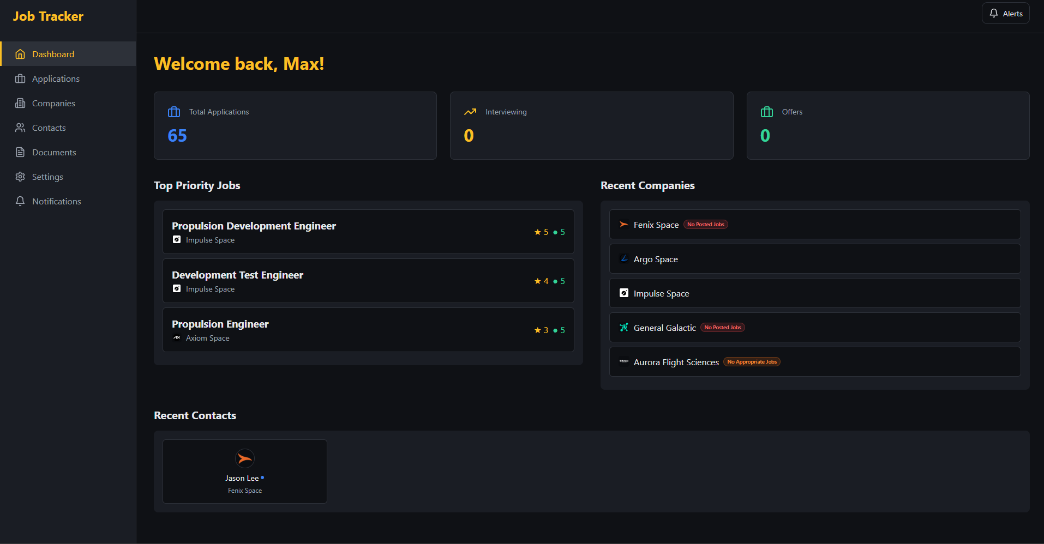
Task: Click the Notifications bell icon in sidebar
Action: [20, 201]
